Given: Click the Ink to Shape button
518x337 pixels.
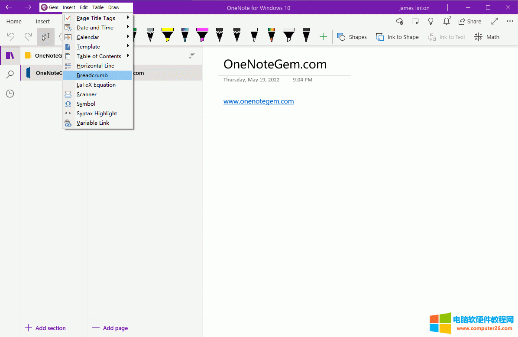Looking at the screenshot, I should 397,37.
